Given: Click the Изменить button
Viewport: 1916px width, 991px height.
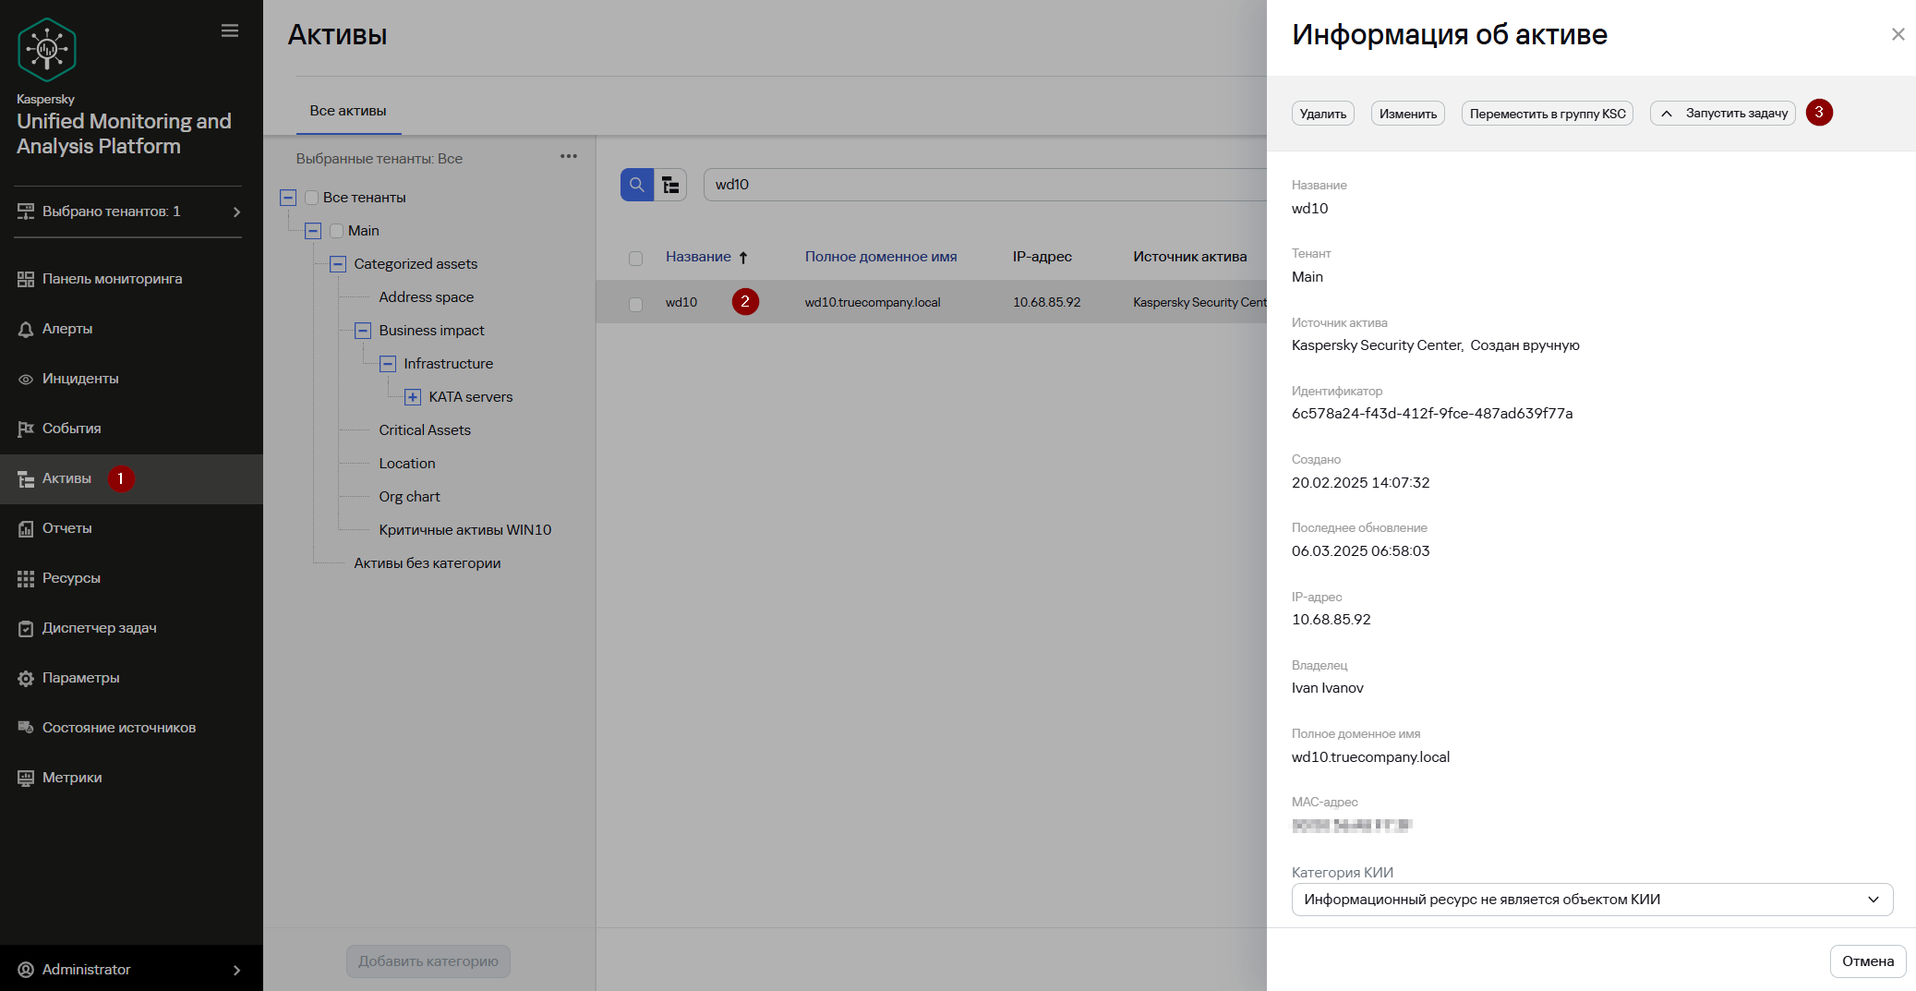Looking at the screenshot, I should click(x=1408, y=114).
